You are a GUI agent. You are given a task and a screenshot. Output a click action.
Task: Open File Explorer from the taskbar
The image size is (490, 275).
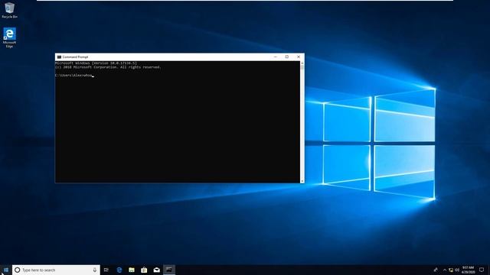coord(132,270)
